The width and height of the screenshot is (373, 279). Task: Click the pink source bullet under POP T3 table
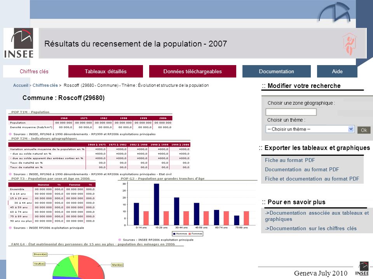(10, 228)
